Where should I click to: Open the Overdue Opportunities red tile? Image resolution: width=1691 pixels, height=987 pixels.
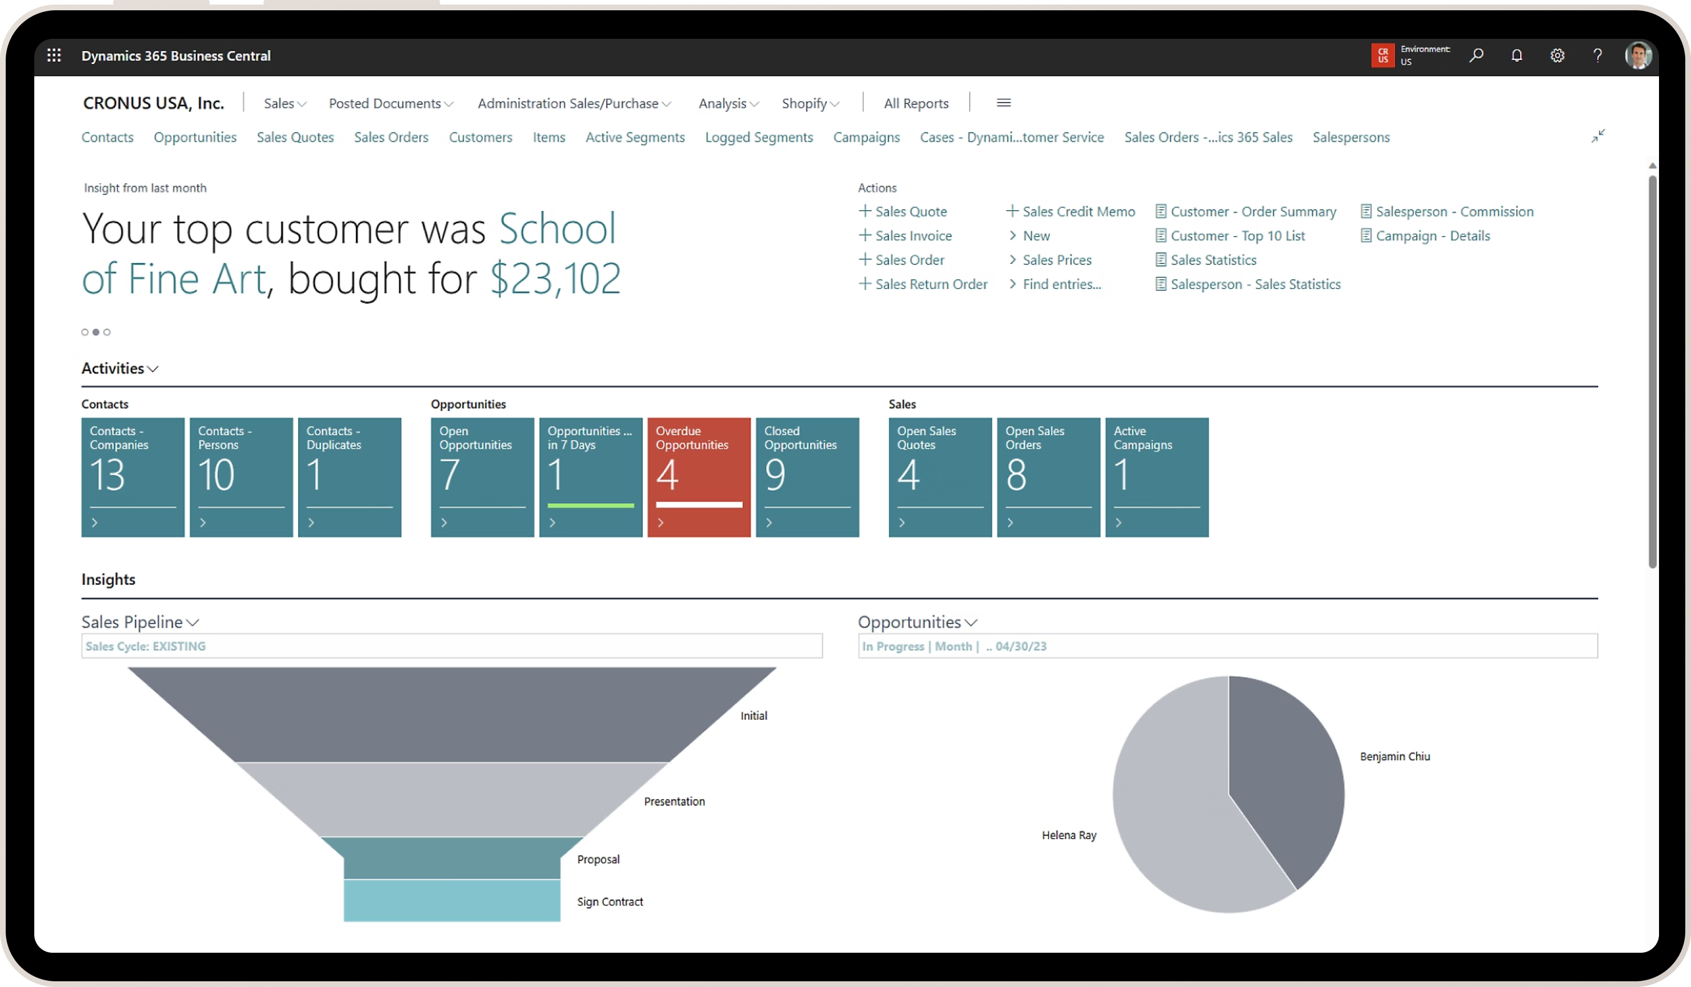pyautogui.click(x=699, y=476)
